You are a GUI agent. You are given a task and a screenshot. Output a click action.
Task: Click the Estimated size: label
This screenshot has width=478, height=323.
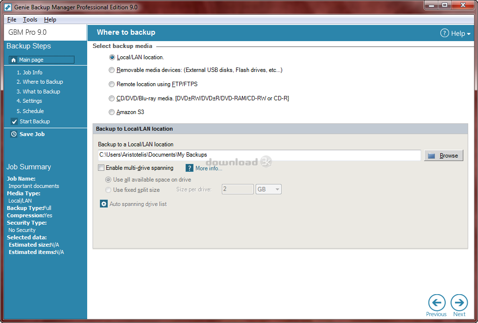tap(29, 245)
